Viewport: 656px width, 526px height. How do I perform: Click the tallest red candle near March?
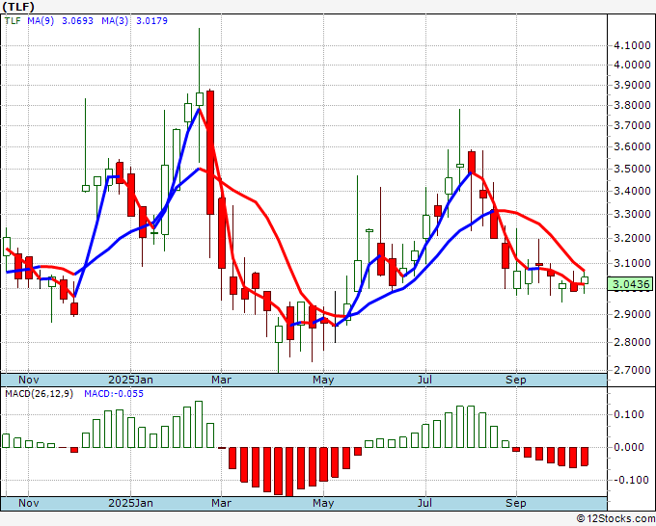(209, 151)
